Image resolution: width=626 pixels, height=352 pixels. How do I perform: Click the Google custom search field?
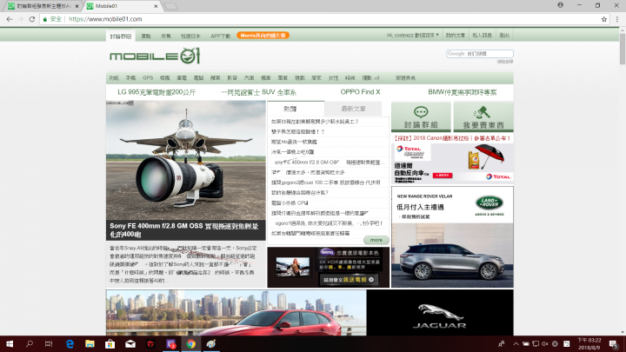[x=479, y=54]
